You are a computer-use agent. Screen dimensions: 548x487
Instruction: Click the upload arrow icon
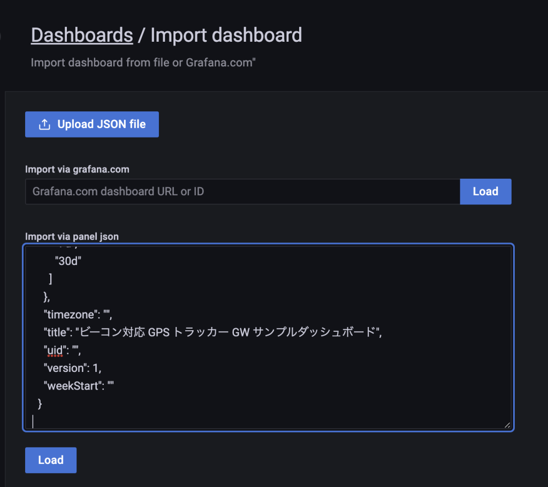[44, 124]
